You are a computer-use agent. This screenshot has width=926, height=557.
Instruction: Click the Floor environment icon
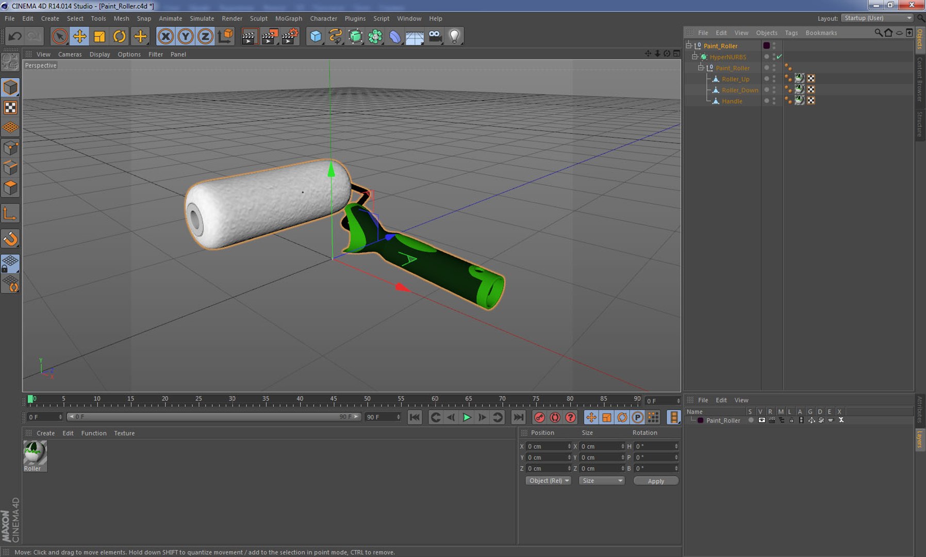coord(415,36)
